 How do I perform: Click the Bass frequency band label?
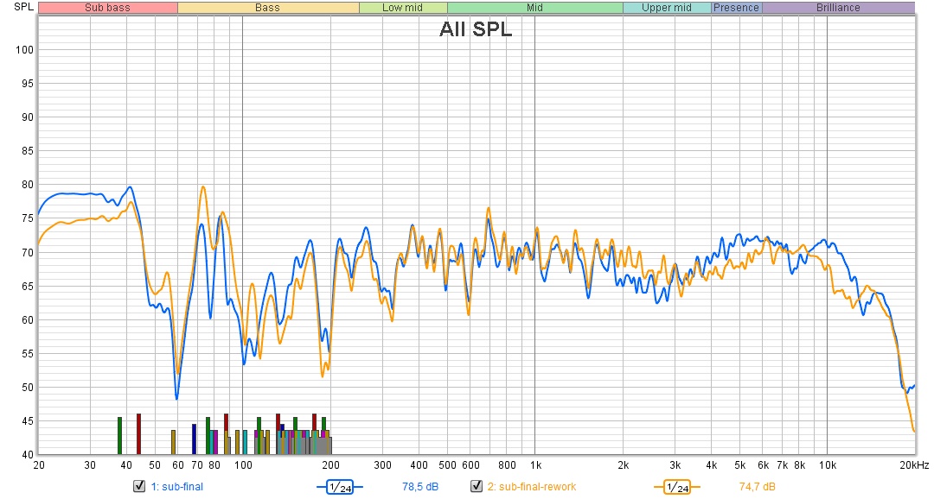267,8
